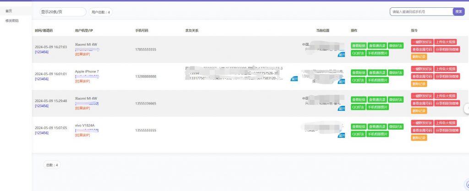
Task: Expand the location for the 17855555555 row
Action: pyautogui.click(x=341, y=55)
